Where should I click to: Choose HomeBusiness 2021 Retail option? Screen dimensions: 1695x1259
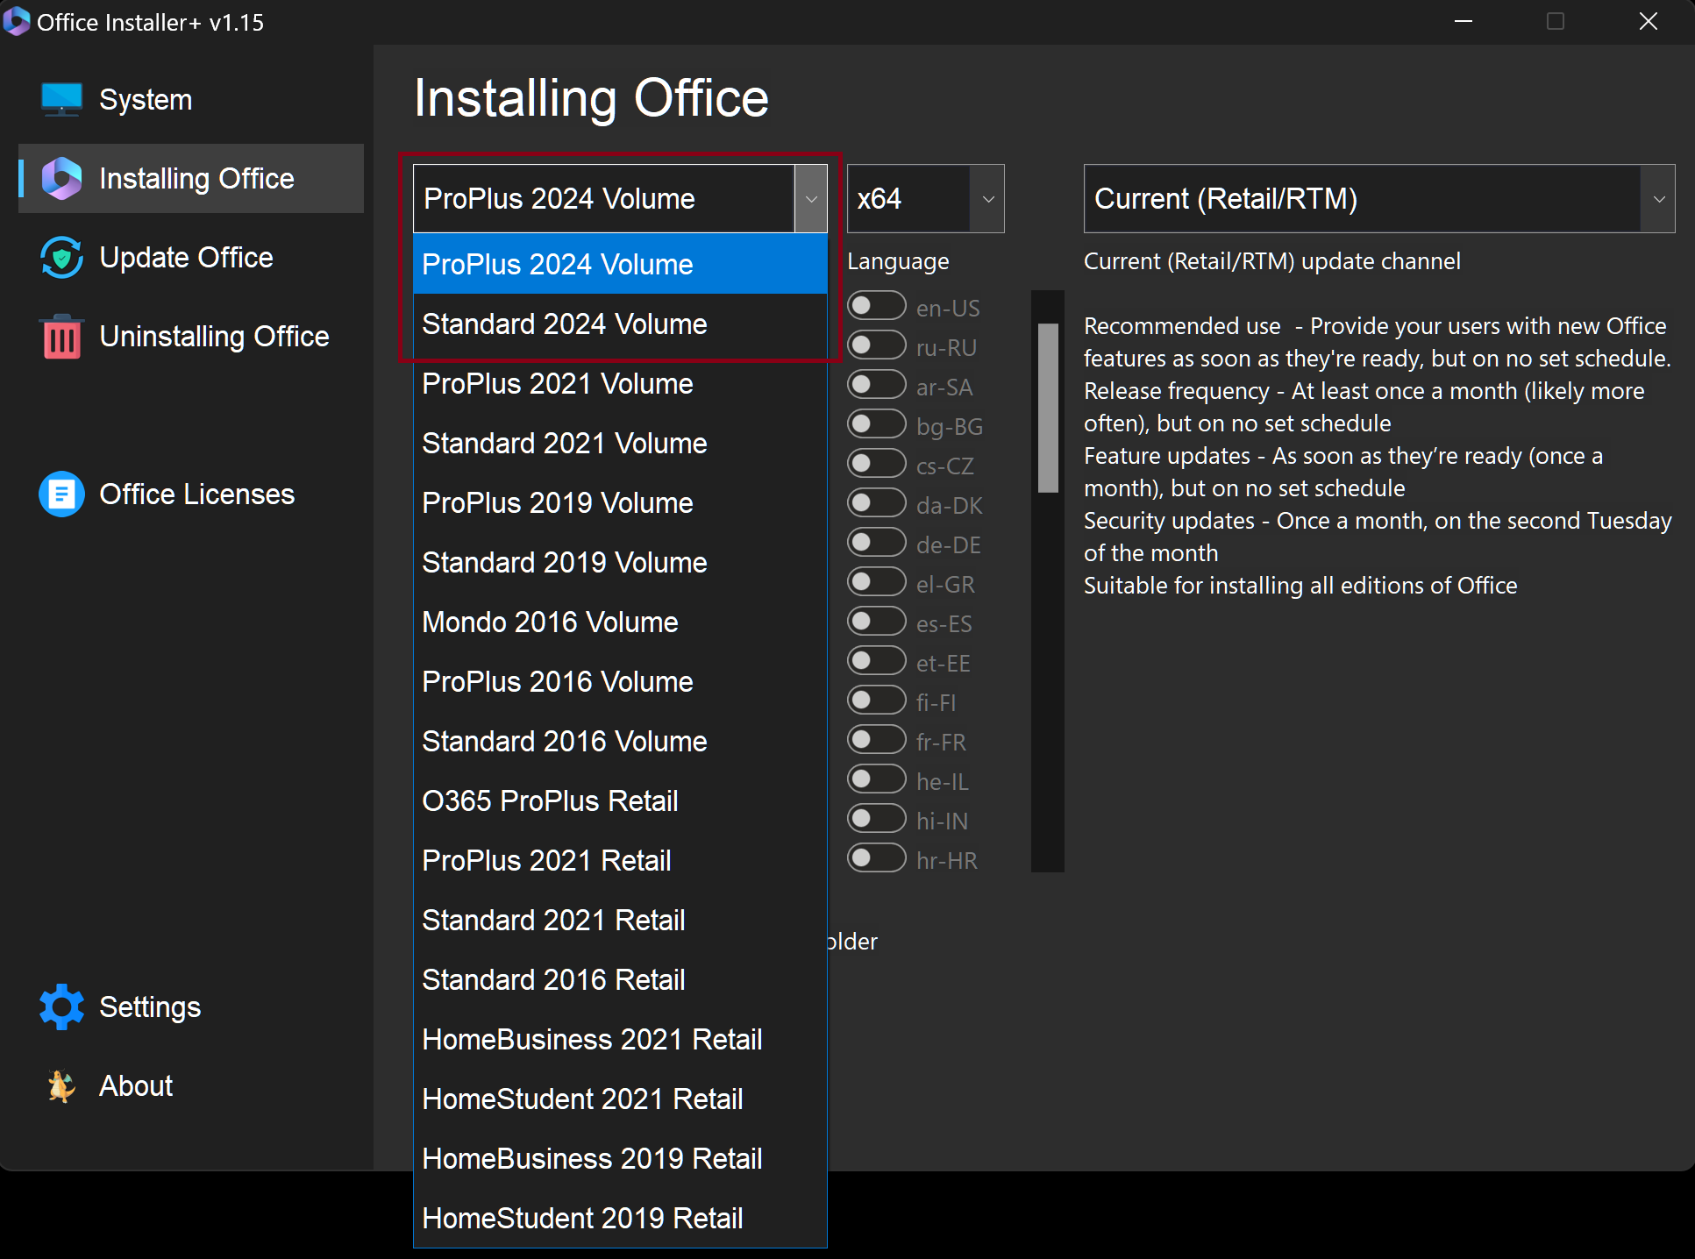click(620, 1040)
